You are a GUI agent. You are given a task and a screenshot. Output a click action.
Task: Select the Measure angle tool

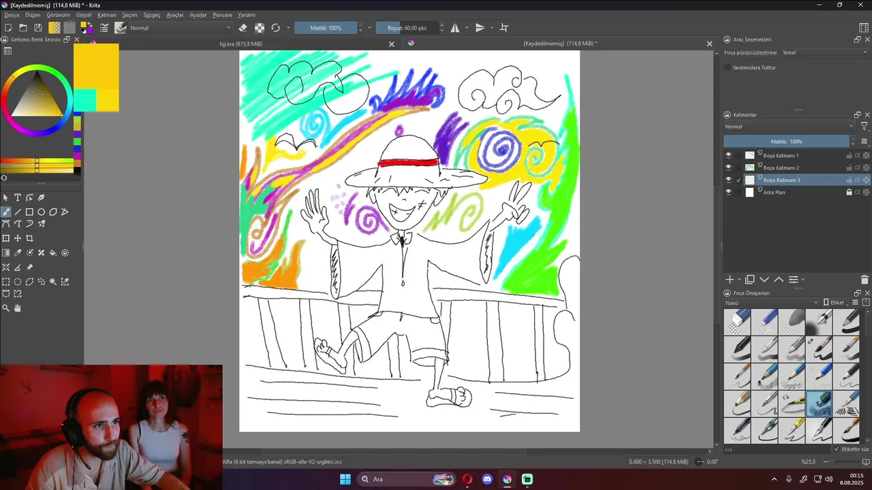pos(18,267)
